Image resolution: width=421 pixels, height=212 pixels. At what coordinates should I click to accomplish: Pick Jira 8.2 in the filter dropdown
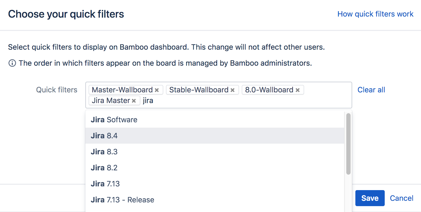[x=104, y=168]
